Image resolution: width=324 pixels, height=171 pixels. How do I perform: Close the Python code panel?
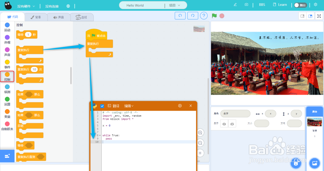click(191, 106)
